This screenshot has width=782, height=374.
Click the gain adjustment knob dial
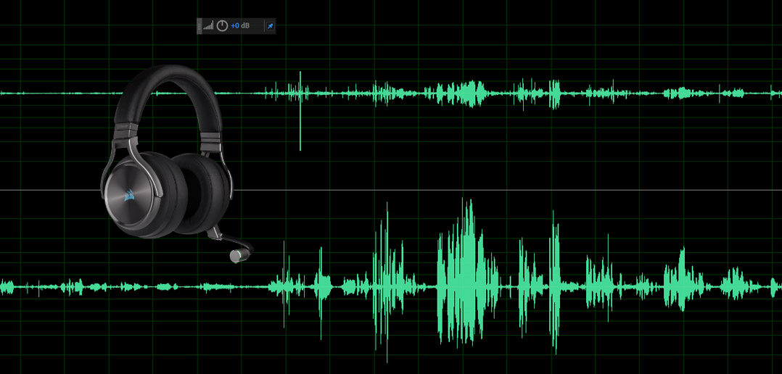pos(222,26)
